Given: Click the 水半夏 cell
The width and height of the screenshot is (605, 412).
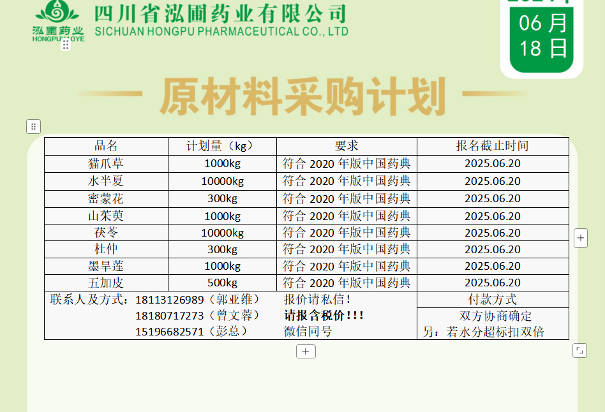Looking at the screenshot, I should click(x=106, y=181).
